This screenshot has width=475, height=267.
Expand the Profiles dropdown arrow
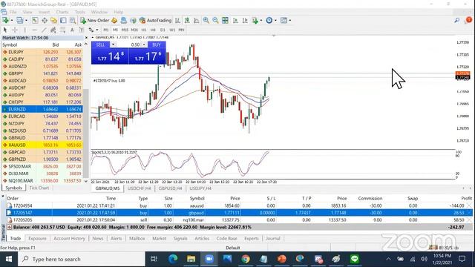pyautogui.click(x=26, y=20)
